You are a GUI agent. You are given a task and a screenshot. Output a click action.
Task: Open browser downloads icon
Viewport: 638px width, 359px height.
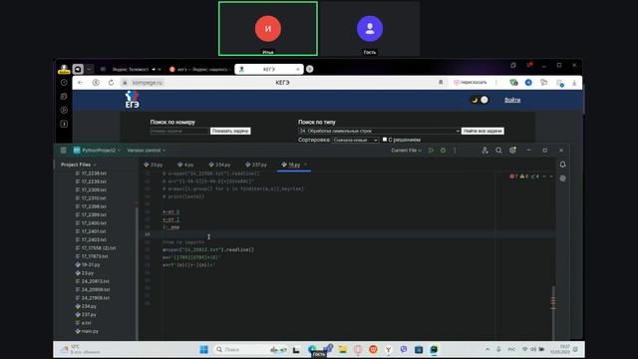click(x=574, y=83)
